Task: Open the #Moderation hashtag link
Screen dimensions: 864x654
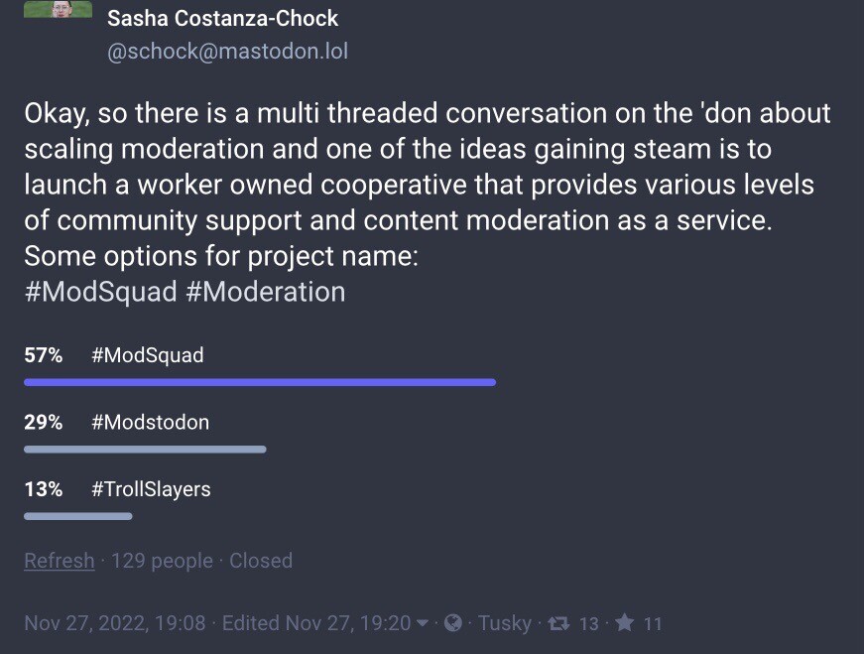Action: [265, 292]
